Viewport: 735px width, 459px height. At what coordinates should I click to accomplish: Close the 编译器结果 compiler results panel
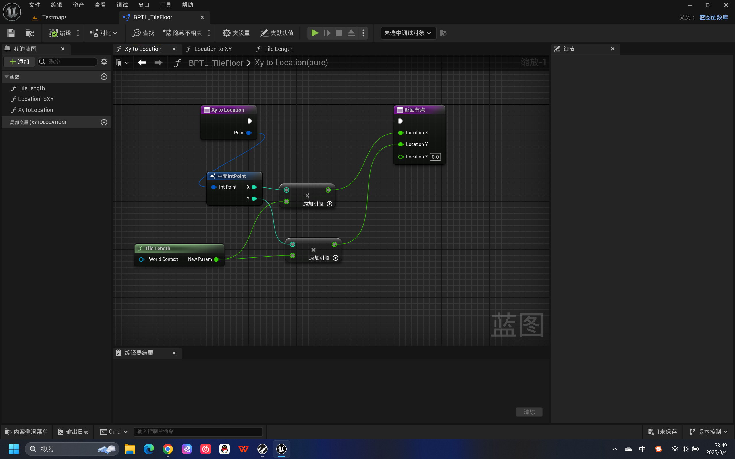pyautogui.click(x=174, y=353)
